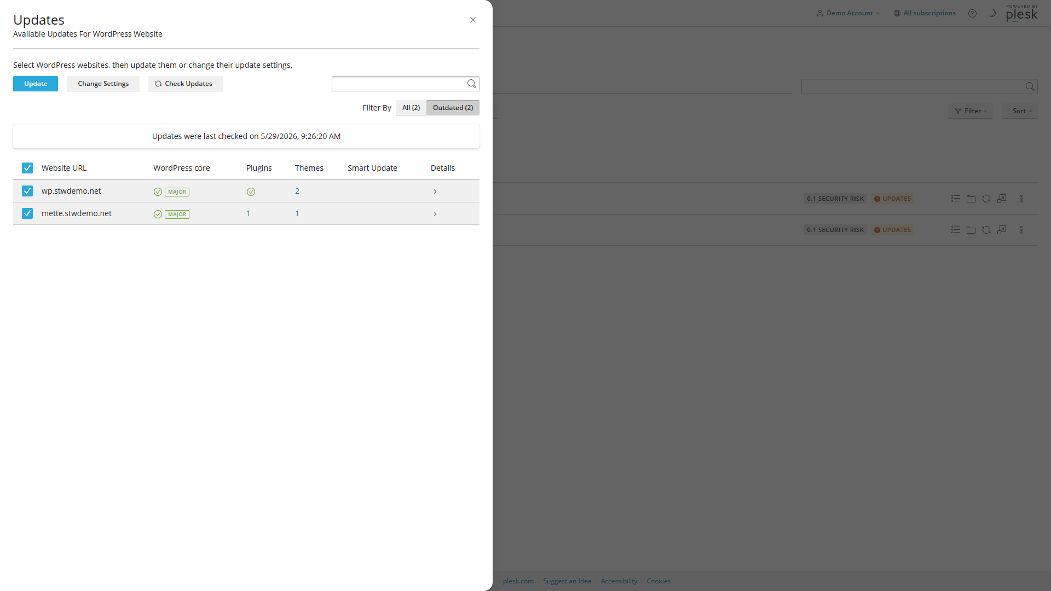1051x591 pixels.
Task: Click the MAJOR badge for mette.stwdemo.net
Action: (177, 215)
